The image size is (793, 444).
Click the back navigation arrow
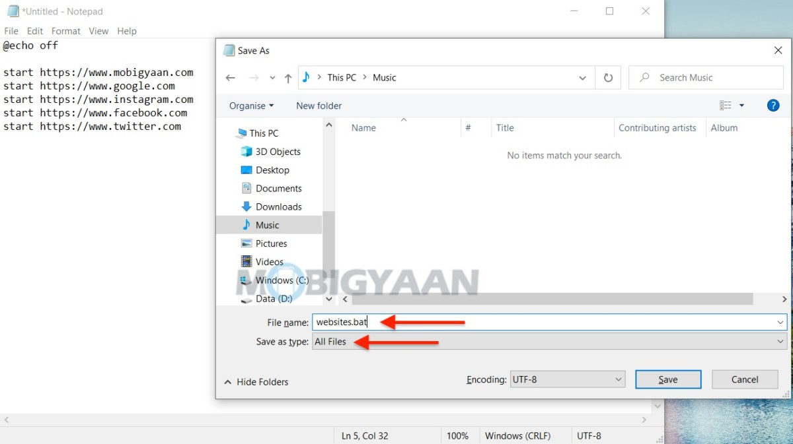(230, 77)
